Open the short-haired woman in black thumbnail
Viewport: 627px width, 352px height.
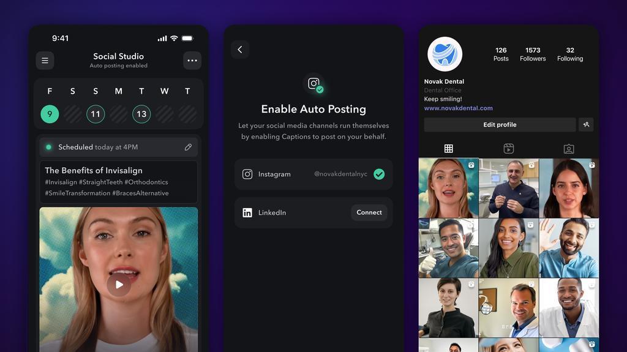click(x=448, y=308)
